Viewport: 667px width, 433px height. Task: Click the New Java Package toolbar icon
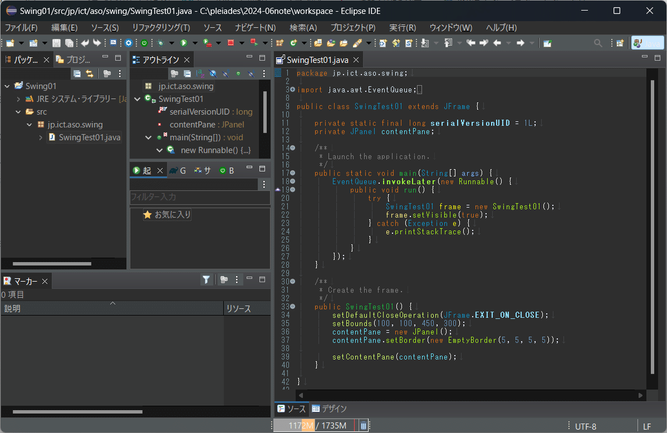click(279, 43)
